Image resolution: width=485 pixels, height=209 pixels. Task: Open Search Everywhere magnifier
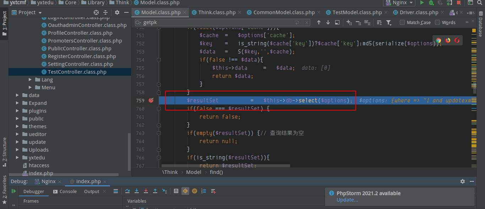480,2
